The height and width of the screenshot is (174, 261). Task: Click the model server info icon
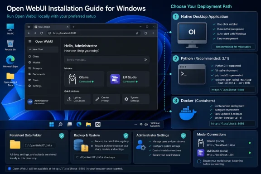point(199,161)
